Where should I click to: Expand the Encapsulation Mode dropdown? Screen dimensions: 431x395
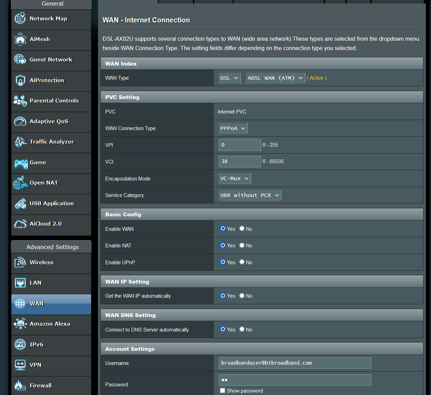coord(234,178)
